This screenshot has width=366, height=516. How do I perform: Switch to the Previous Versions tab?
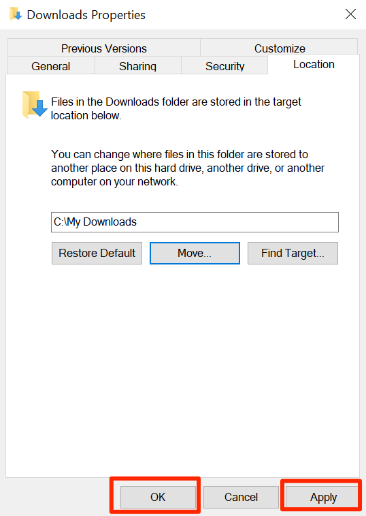click(x=104, y=48)
